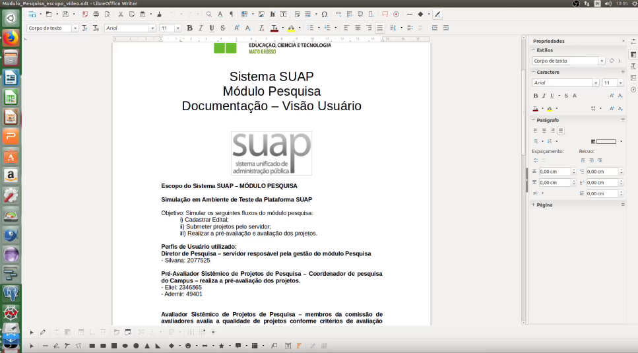The image size is (638, 353).
Task: Select Smiley symbol shapes tool
Action: point(188,346)
